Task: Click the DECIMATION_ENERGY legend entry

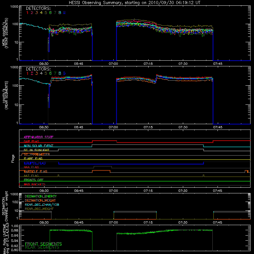Action: [x=41, y=196]
